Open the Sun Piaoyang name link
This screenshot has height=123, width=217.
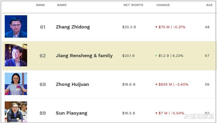click(71, 113)
